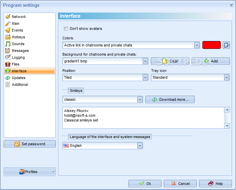Screen dimensions: 236x190
Task: Switch to the Main settings page
Action: pyautogui.click(x=29, y=23)
